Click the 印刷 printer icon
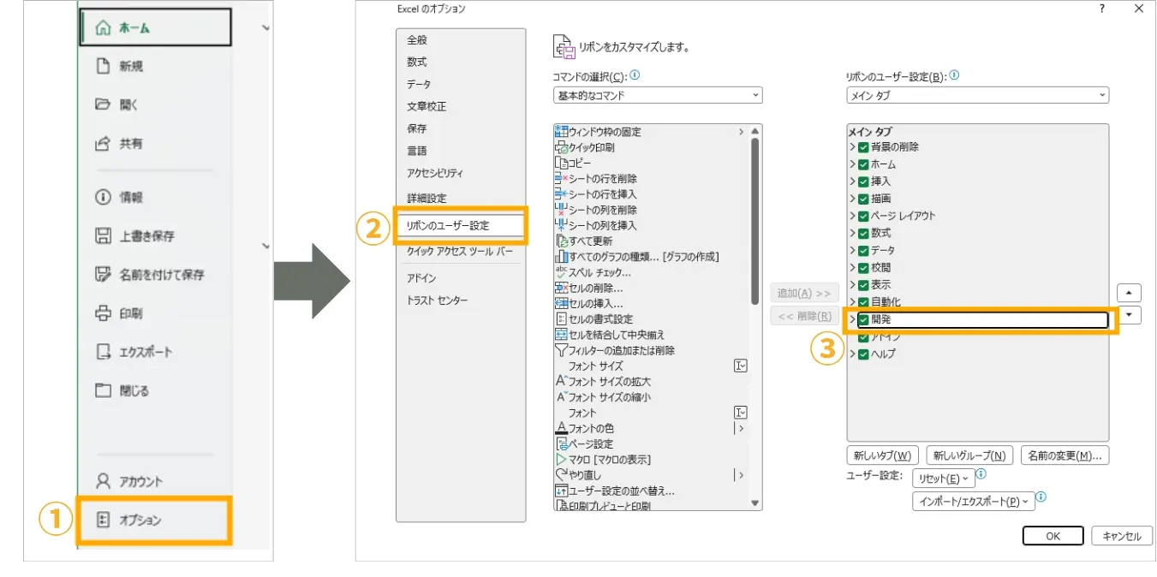Viewport: 1157px width, 577px height. [103, 312]
